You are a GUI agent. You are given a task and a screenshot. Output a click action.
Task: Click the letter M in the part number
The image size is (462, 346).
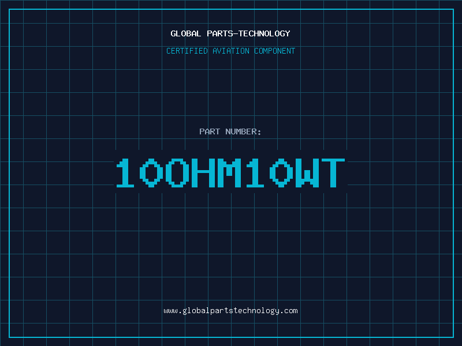point(229,173)
